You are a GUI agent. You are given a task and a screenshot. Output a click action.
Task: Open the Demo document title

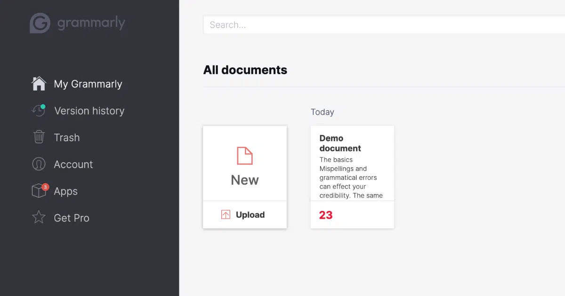pos(340,143)
